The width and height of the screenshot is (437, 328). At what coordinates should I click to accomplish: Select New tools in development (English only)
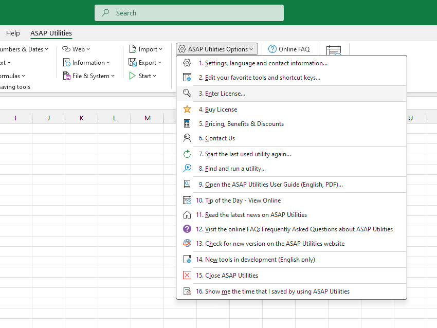click(292, 260)
